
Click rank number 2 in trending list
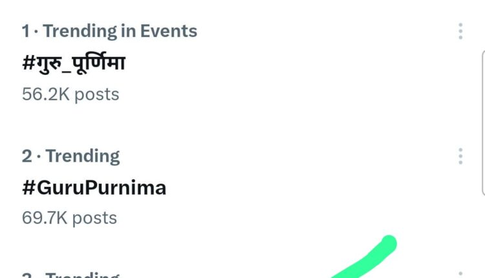pos(27,156)
